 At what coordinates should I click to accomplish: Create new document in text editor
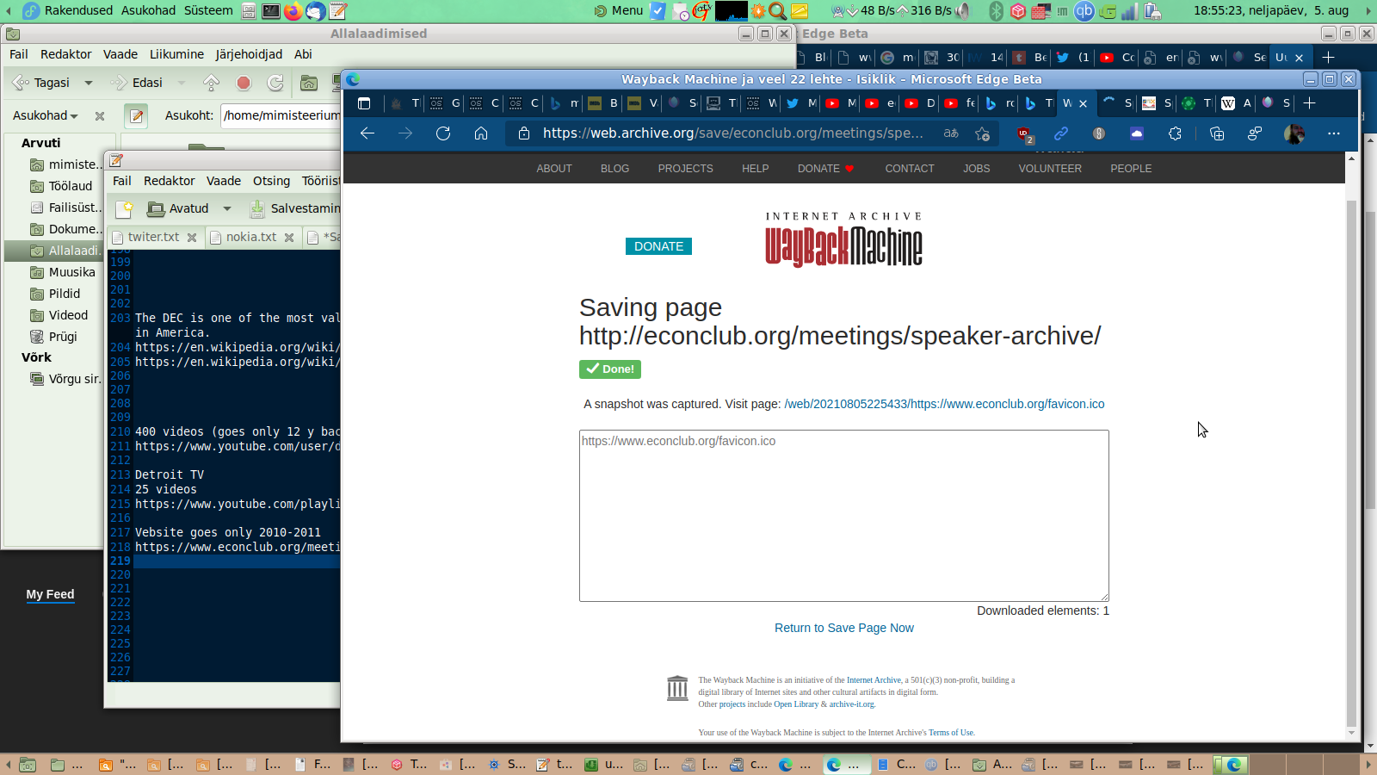coord(125,208)
